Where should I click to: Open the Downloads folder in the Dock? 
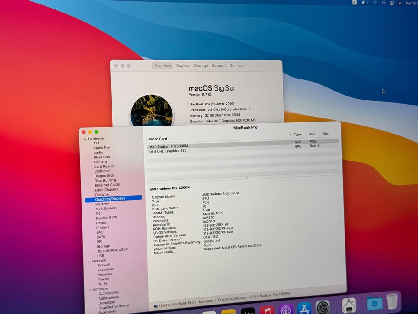coord(375,303)
